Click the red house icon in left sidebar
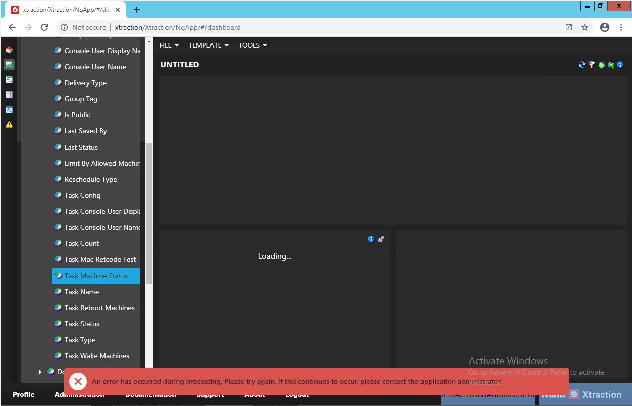The height and width of the screenshot is (406, 632). 9,50
